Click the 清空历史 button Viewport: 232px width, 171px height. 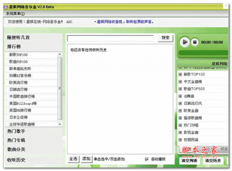click(x=213, y=161)
